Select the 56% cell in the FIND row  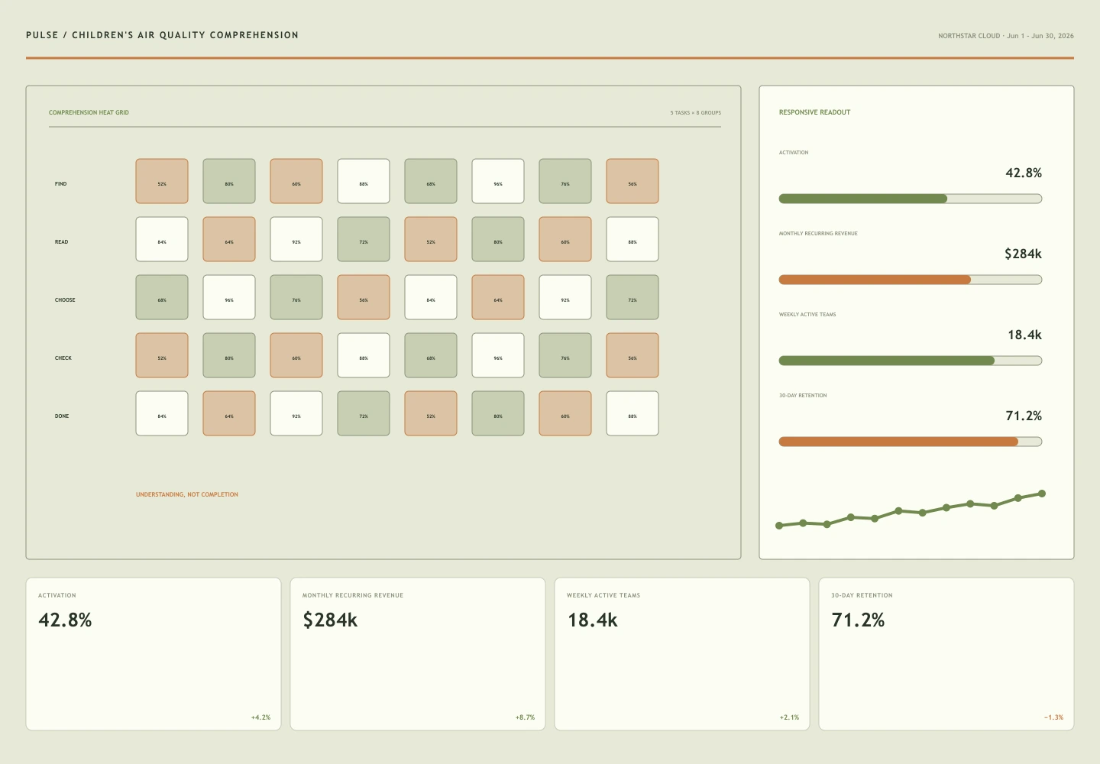632,181
